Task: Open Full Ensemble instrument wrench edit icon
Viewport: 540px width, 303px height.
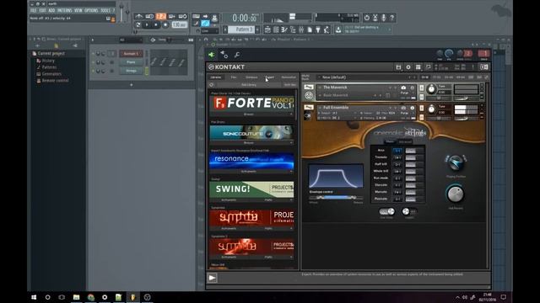Action: pos(309,108)
